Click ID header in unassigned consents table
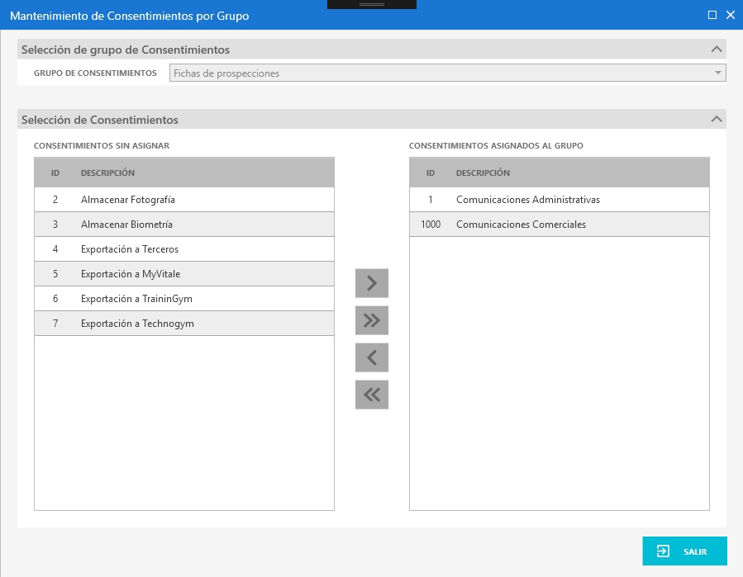 point(55,173)
